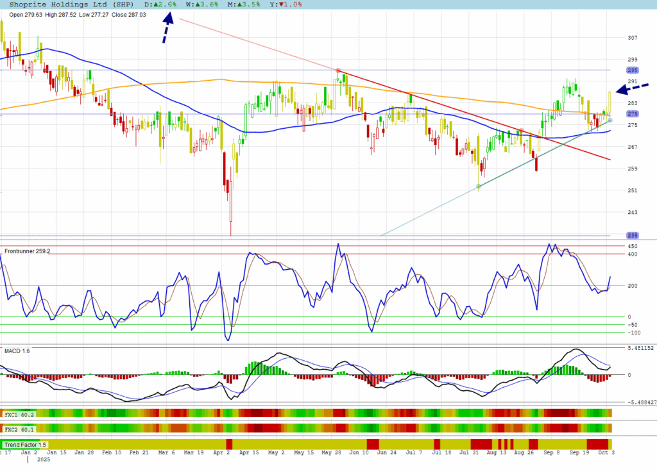Screen dimensions: 657x471
Task: Click the 279 price level tag
Action: (x=632, y=114)
